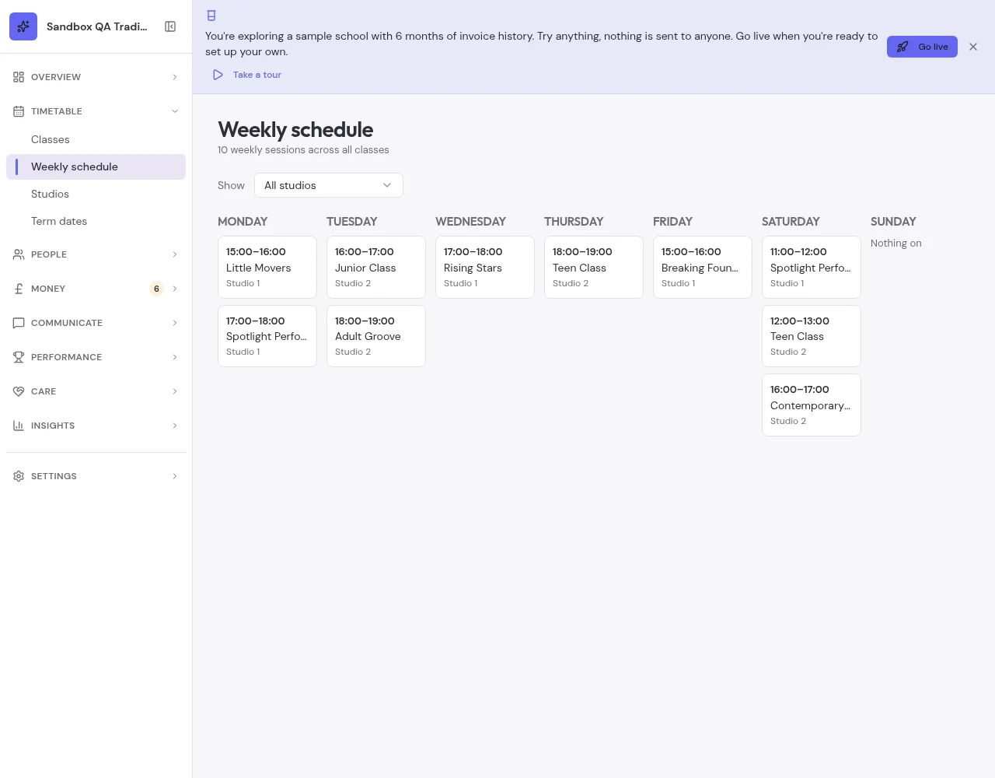Viewport: 995px width, 778px height.
Task: Expand the Insights section chevron
Action: pyautogui.click(x=175, y=426)
